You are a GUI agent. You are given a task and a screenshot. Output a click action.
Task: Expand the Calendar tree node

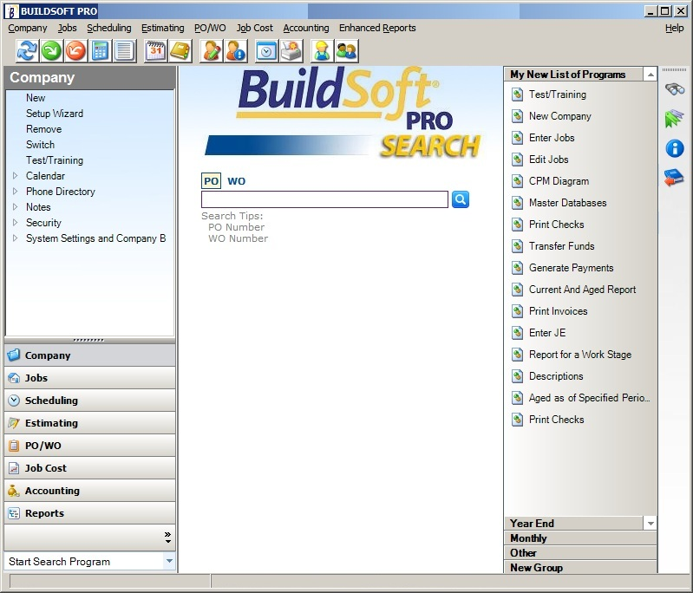click(x=16, y=176)
